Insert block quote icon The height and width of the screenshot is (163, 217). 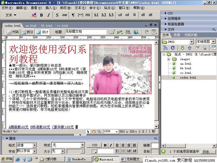(x=80, y=15)
